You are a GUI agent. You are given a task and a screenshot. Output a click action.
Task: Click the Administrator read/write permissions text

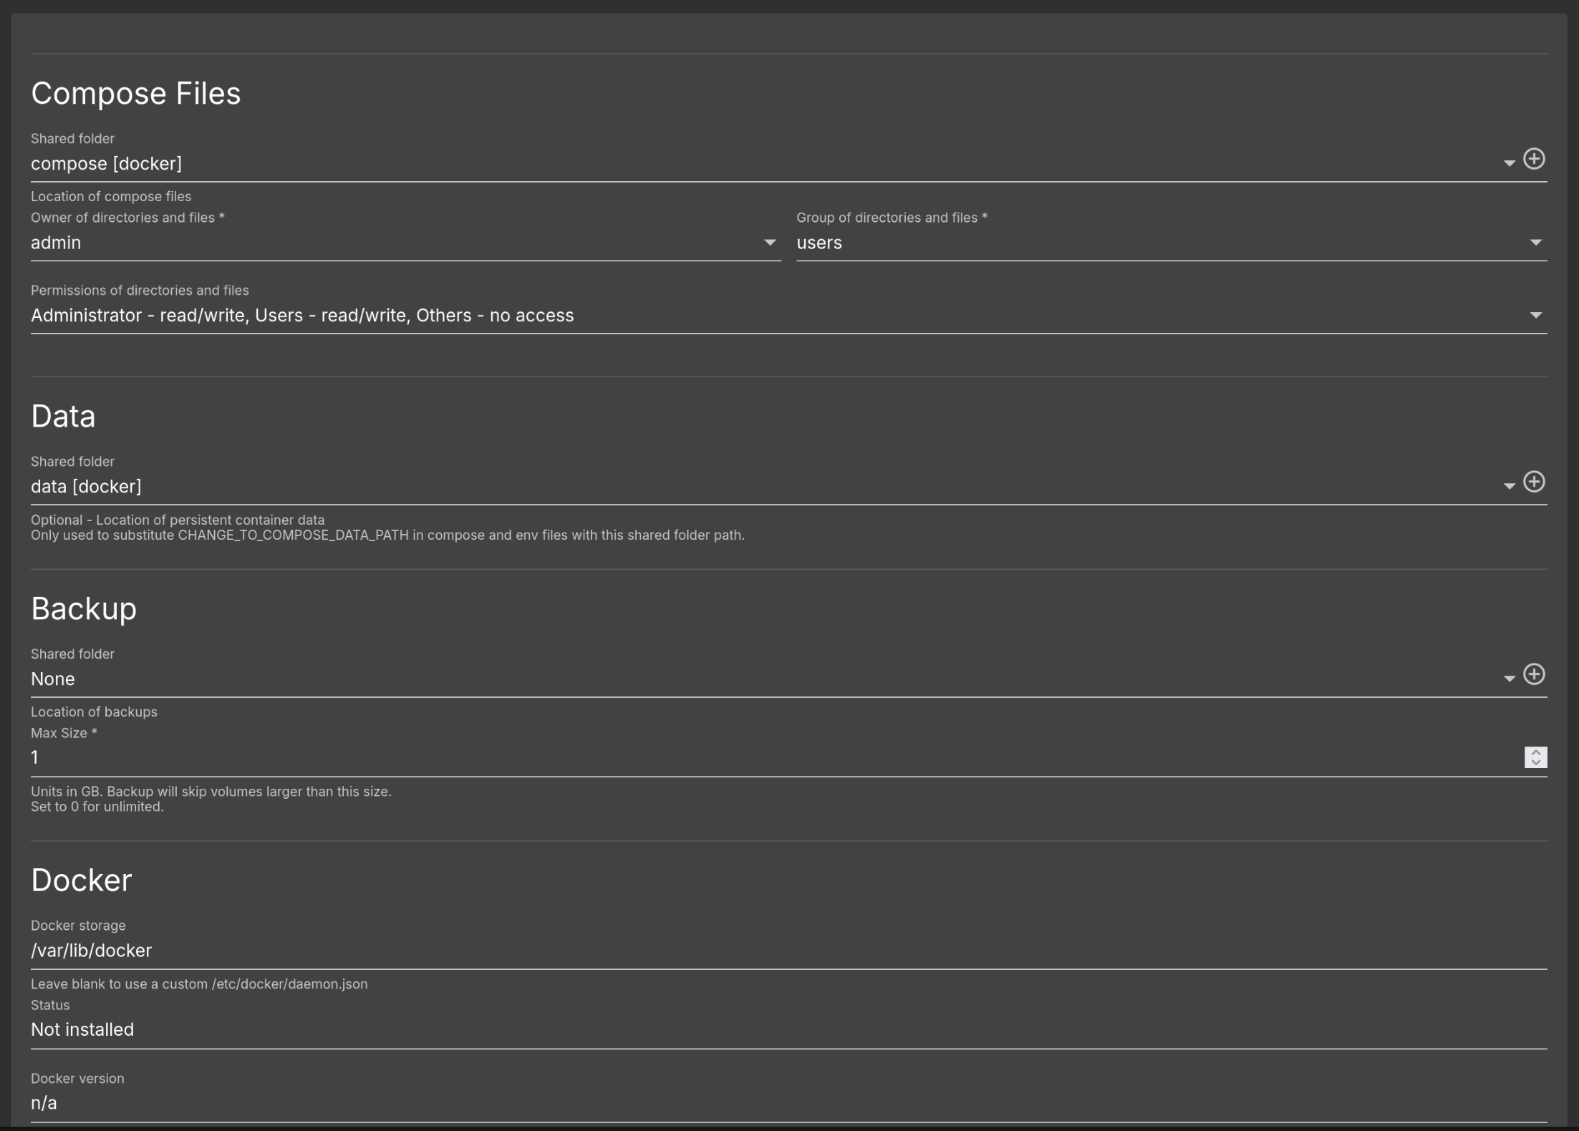tap(302, 316)
